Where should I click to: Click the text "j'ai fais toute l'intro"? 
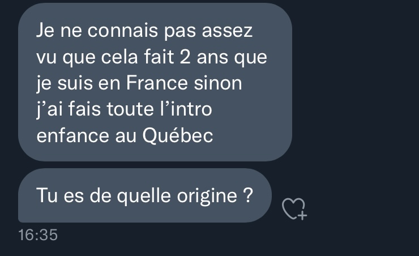tap(124, 109)
